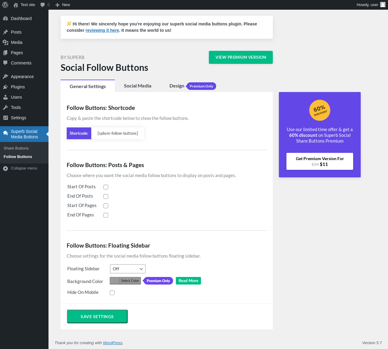Click the Dashboard gauge icon
The image size is (388, 349).
coord(5,18)
